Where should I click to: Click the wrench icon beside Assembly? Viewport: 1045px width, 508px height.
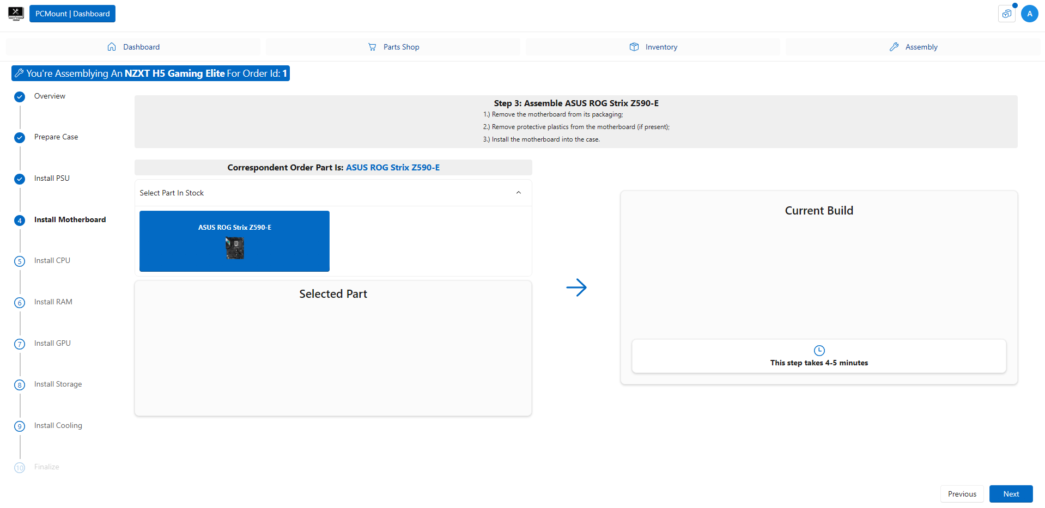click(894, 47)
